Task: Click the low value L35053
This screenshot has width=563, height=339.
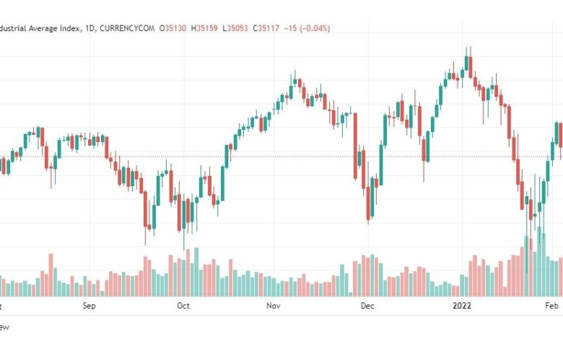Action: point(235,28)
